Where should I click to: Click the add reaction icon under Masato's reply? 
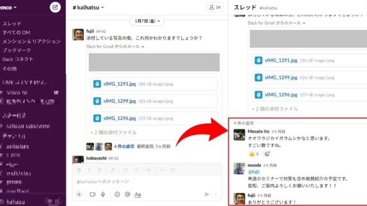267,154
